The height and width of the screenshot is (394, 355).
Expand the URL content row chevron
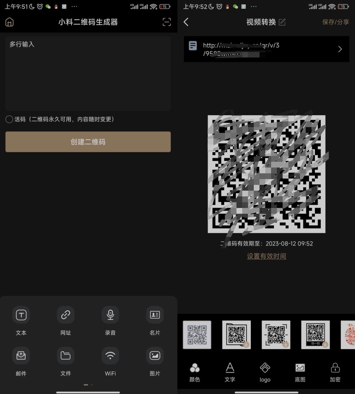pyautogui.click(x=340, y=49)
